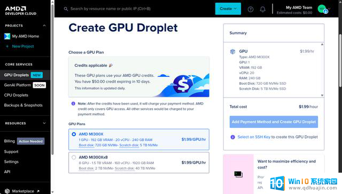This screenshot has height=194, width=342.
Task: Open the notifications bell
Action: [262, 10]
